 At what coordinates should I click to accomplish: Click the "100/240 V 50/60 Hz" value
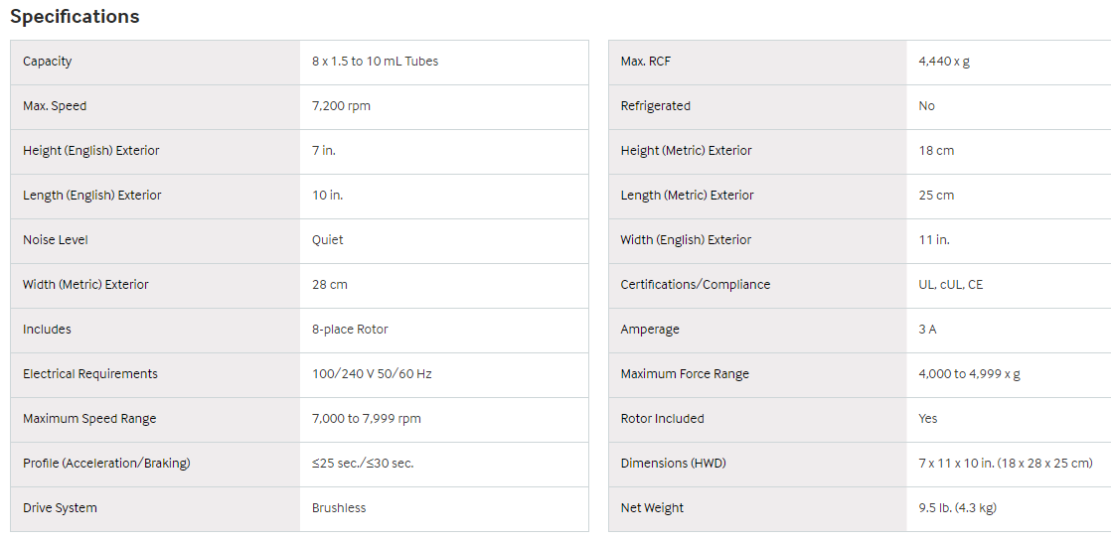(372, 374)
